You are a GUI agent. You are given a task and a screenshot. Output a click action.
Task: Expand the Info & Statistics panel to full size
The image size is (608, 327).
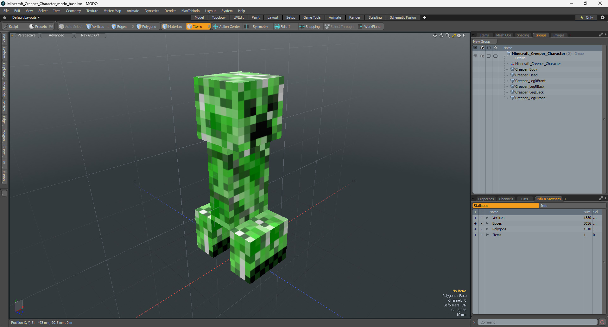[601, 199]
